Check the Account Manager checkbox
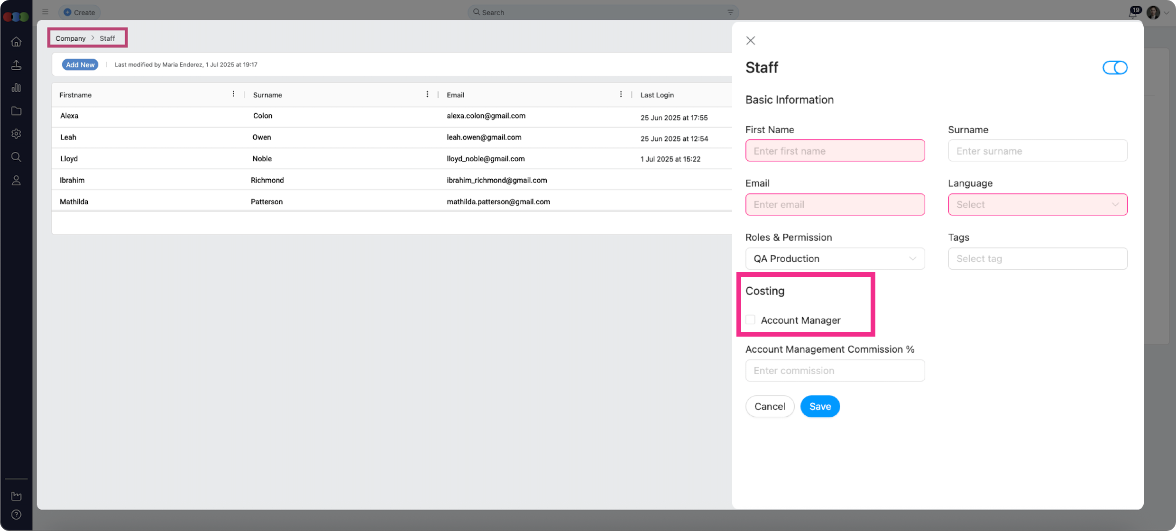The image size is (1176, 531). (750, 320)
